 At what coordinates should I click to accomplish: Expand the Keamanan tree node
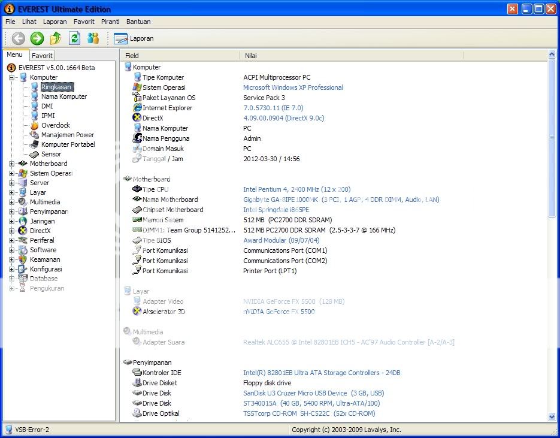coord(11,259)
